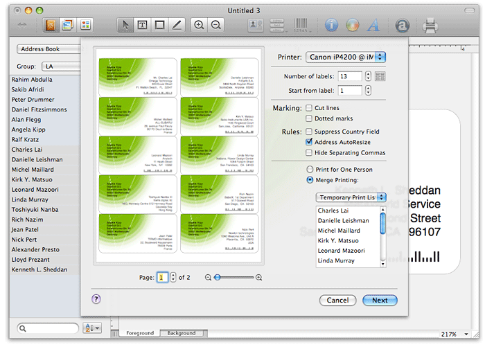Click the Next button
This screenshot has width=485, height=349.
coord(380,301)
